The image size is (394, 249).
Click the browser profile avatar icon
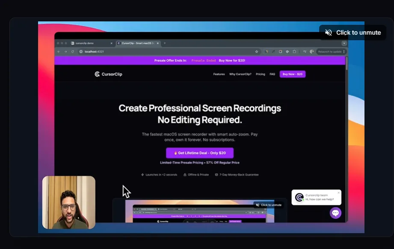(x=312, y=51)
